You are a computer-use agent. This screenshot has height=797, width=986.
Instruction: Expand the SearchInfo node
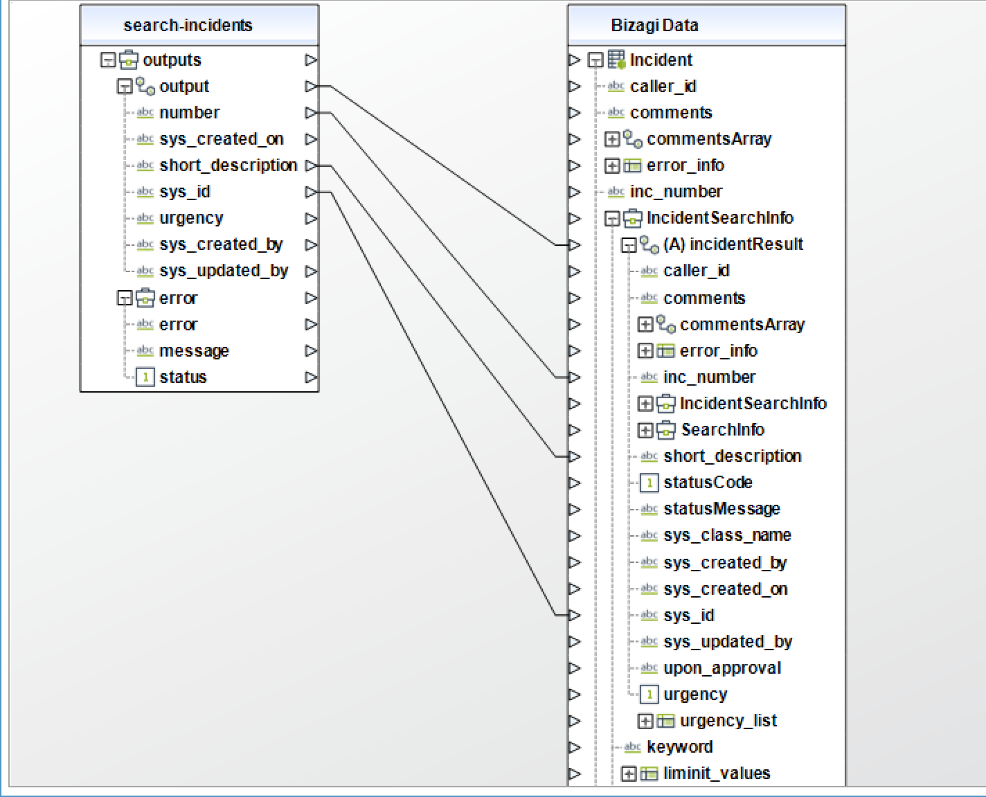pyautogui.click(x=645, y=430)
